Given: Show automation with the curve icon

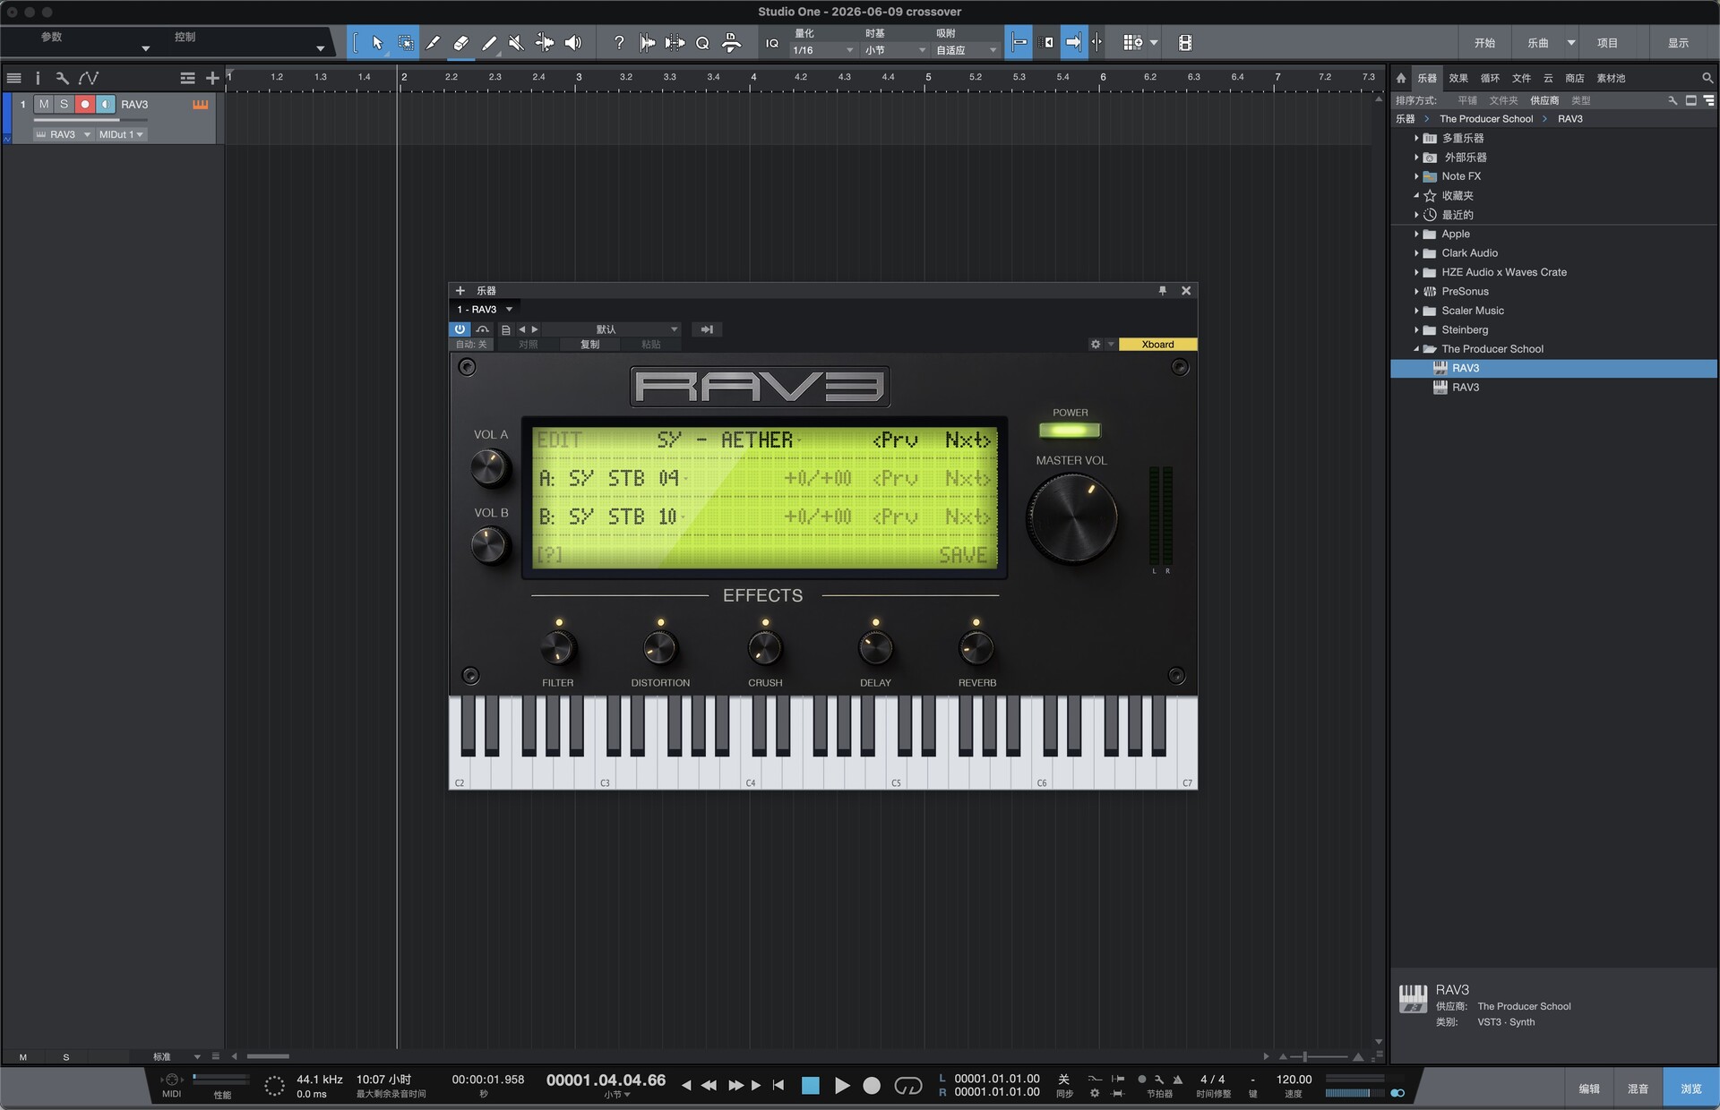Looking at the screenshot, I should coord(88,78).
